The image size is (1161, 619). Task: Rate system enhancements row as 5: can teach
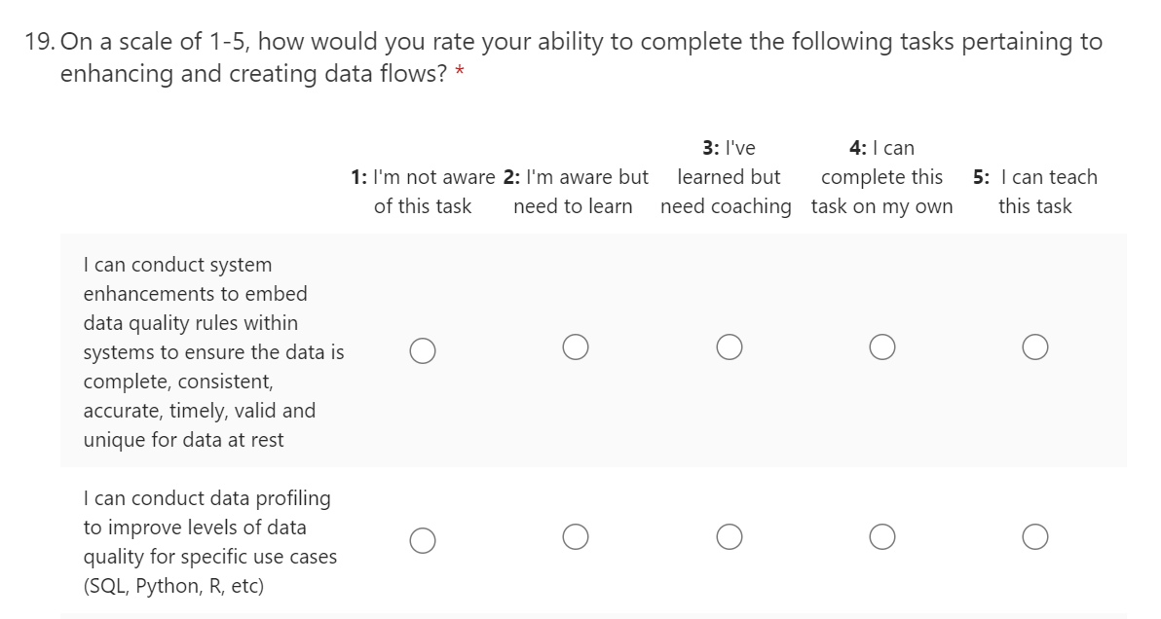(x=1035, y=346)
